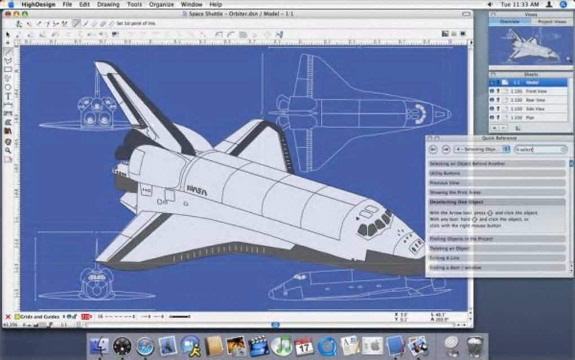The image size is (575, 360).
Task: Open Safari from the Dock
Action: pos(145,346)
